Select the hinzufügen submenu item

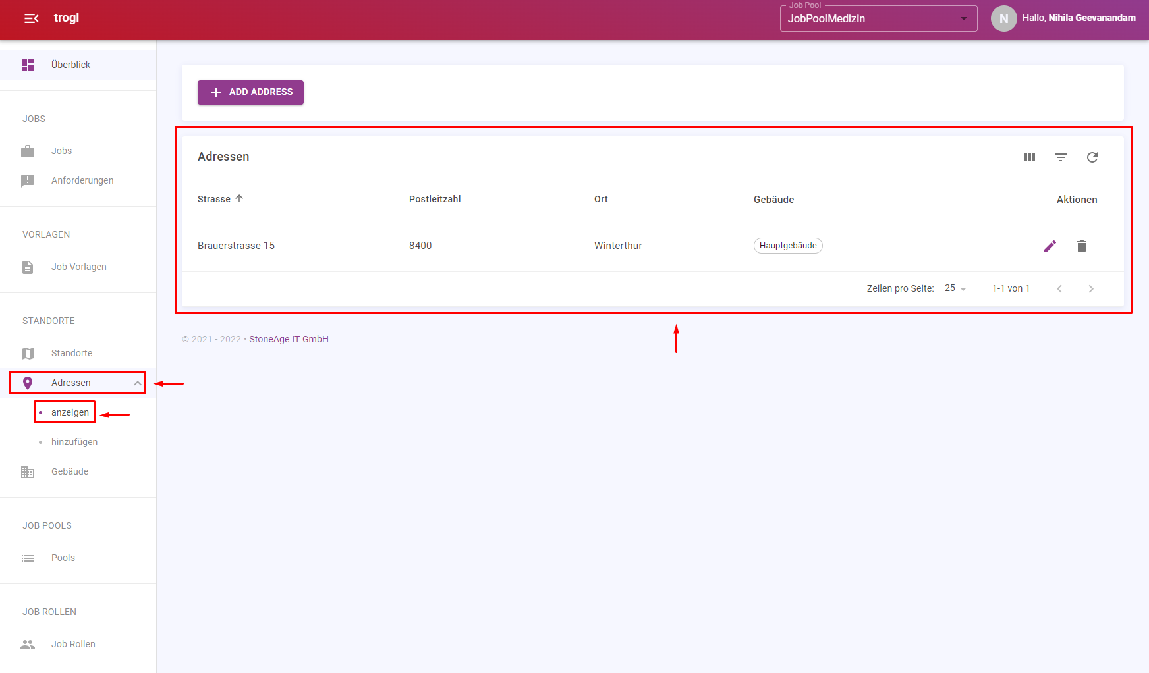point(74,442)
